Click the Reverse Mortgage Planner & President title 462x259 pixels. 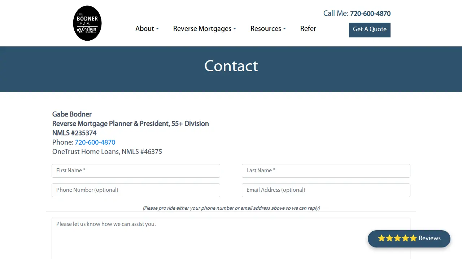(131, 124)
